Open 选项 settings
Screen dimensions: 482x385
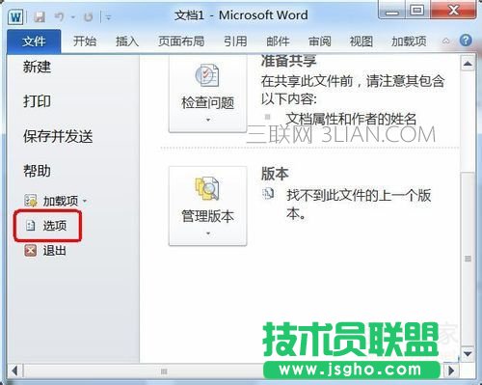click(x=47, y=226)
